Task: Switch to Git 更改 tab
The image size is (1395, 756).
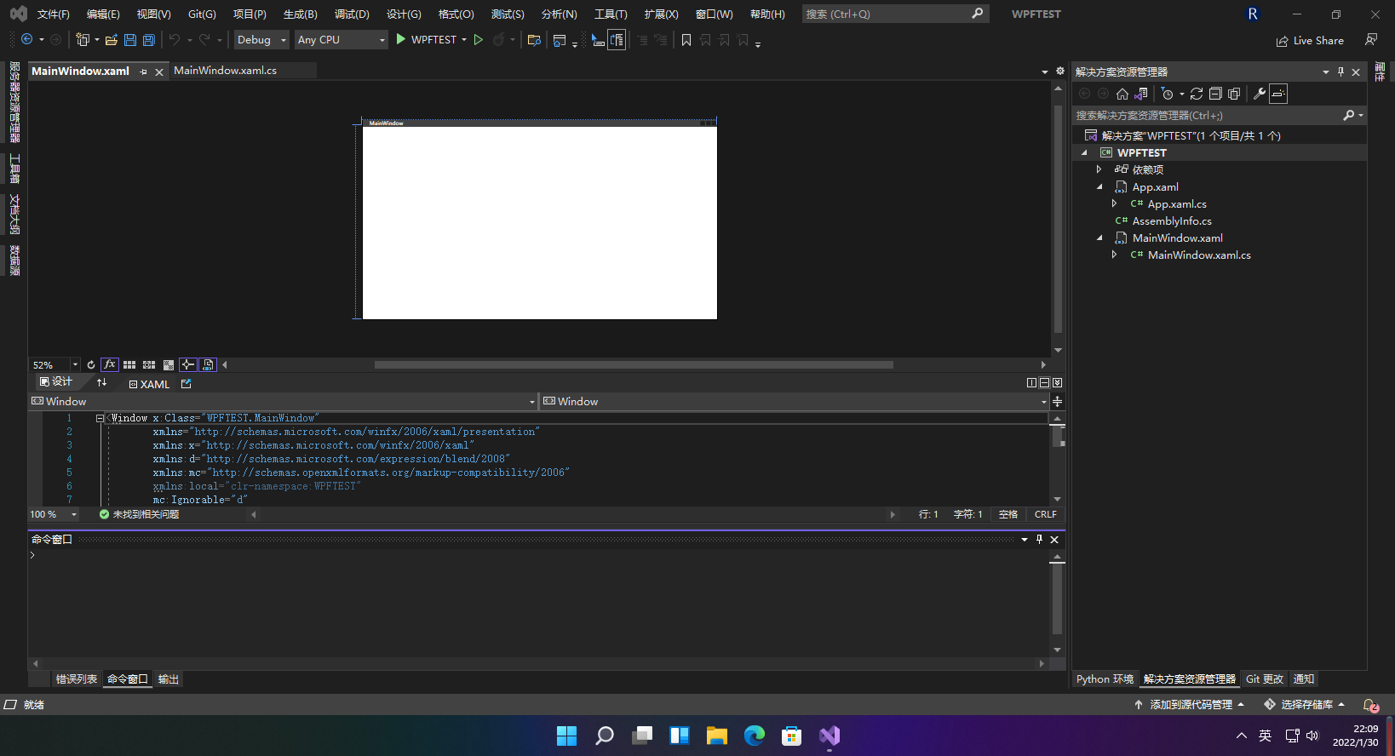Action: pos(1265,679)
